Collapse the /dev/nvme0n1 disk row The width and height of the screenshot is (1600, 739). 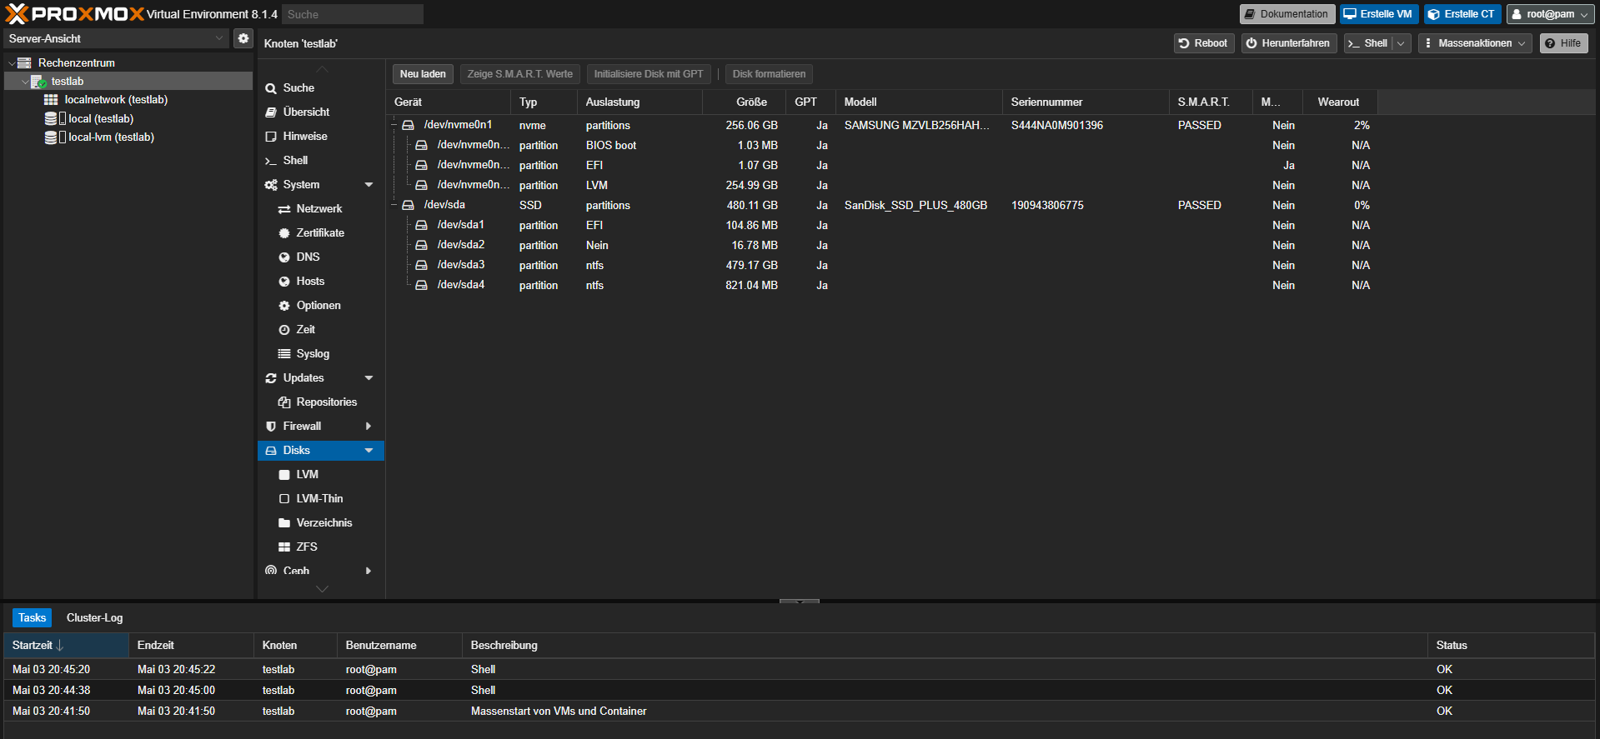394,125
